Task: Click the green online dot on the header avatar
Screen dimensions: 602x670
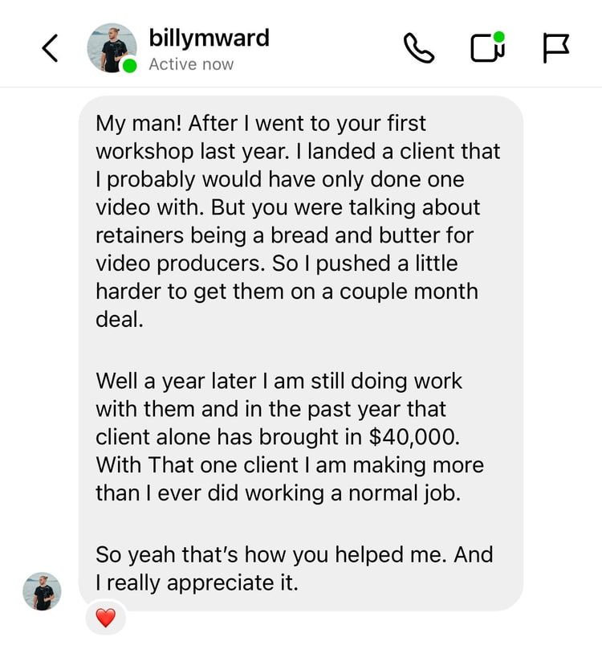Action: 129,66
